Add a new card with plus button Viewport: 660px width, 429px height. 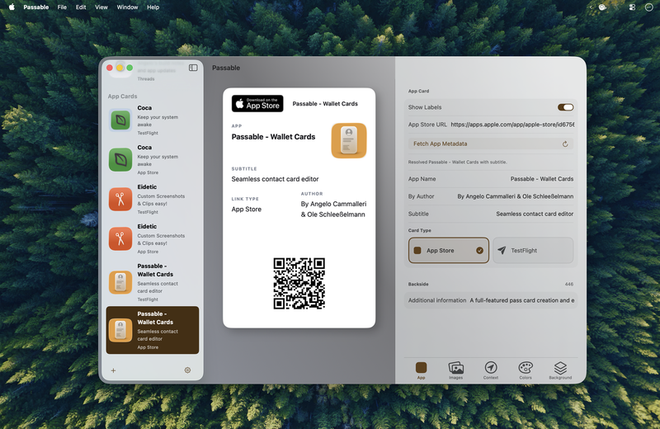113,370
